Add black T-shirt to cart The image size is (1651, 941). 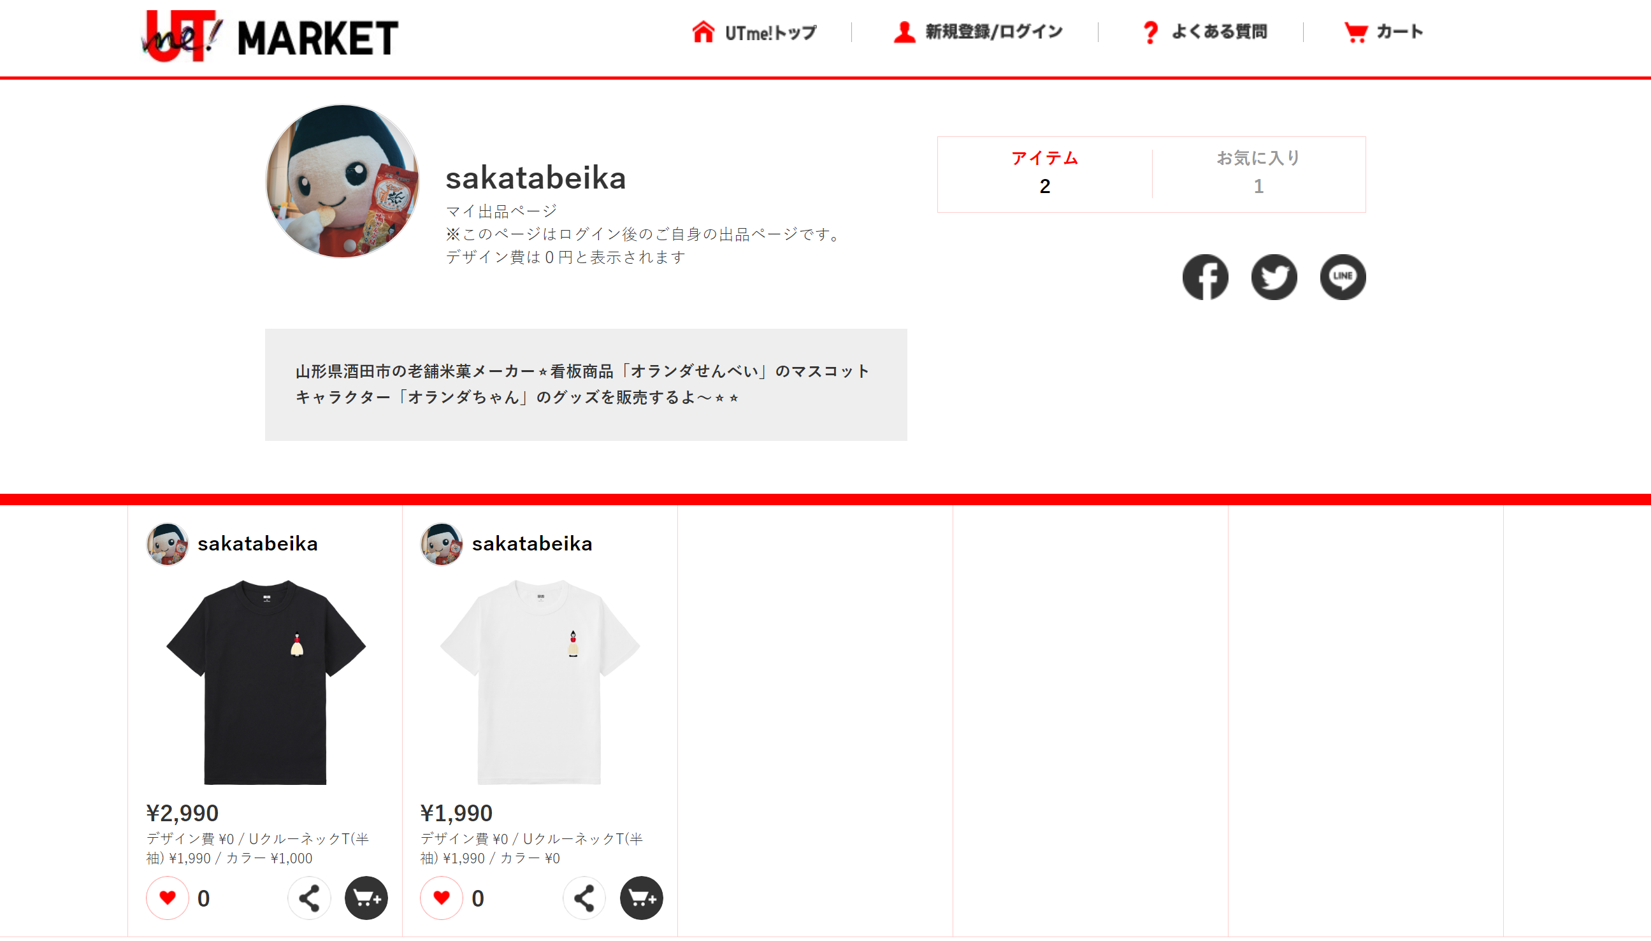click(366, 898)
